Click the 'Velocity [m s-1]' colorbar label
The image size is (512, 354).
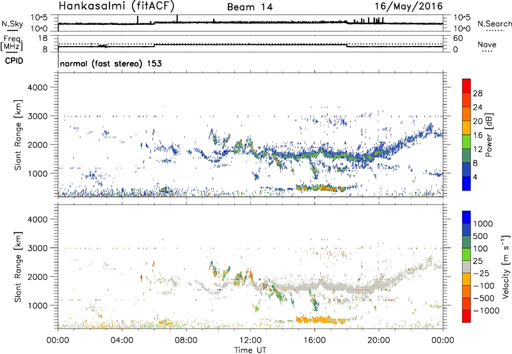click(x=506, y=266)
